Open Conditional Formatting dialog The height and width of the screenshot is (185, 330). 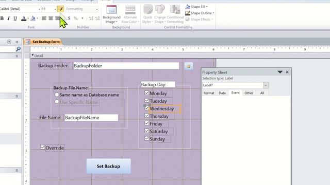pyautogui.click(x=175, y=14)
